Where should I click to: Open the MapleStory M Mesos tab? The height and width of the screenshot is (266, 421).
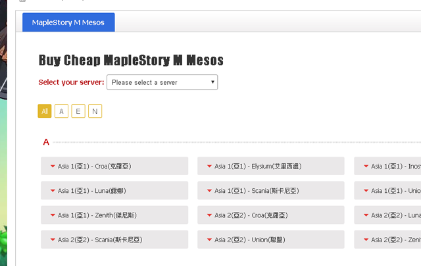68,22
